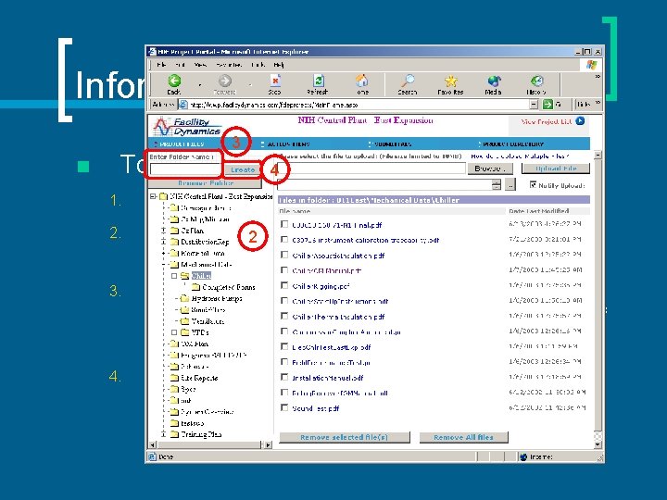This screenshot has height=500, width=667.
Task: Click down arrow of page vertical scrollbar
Action: click(598, 444)
